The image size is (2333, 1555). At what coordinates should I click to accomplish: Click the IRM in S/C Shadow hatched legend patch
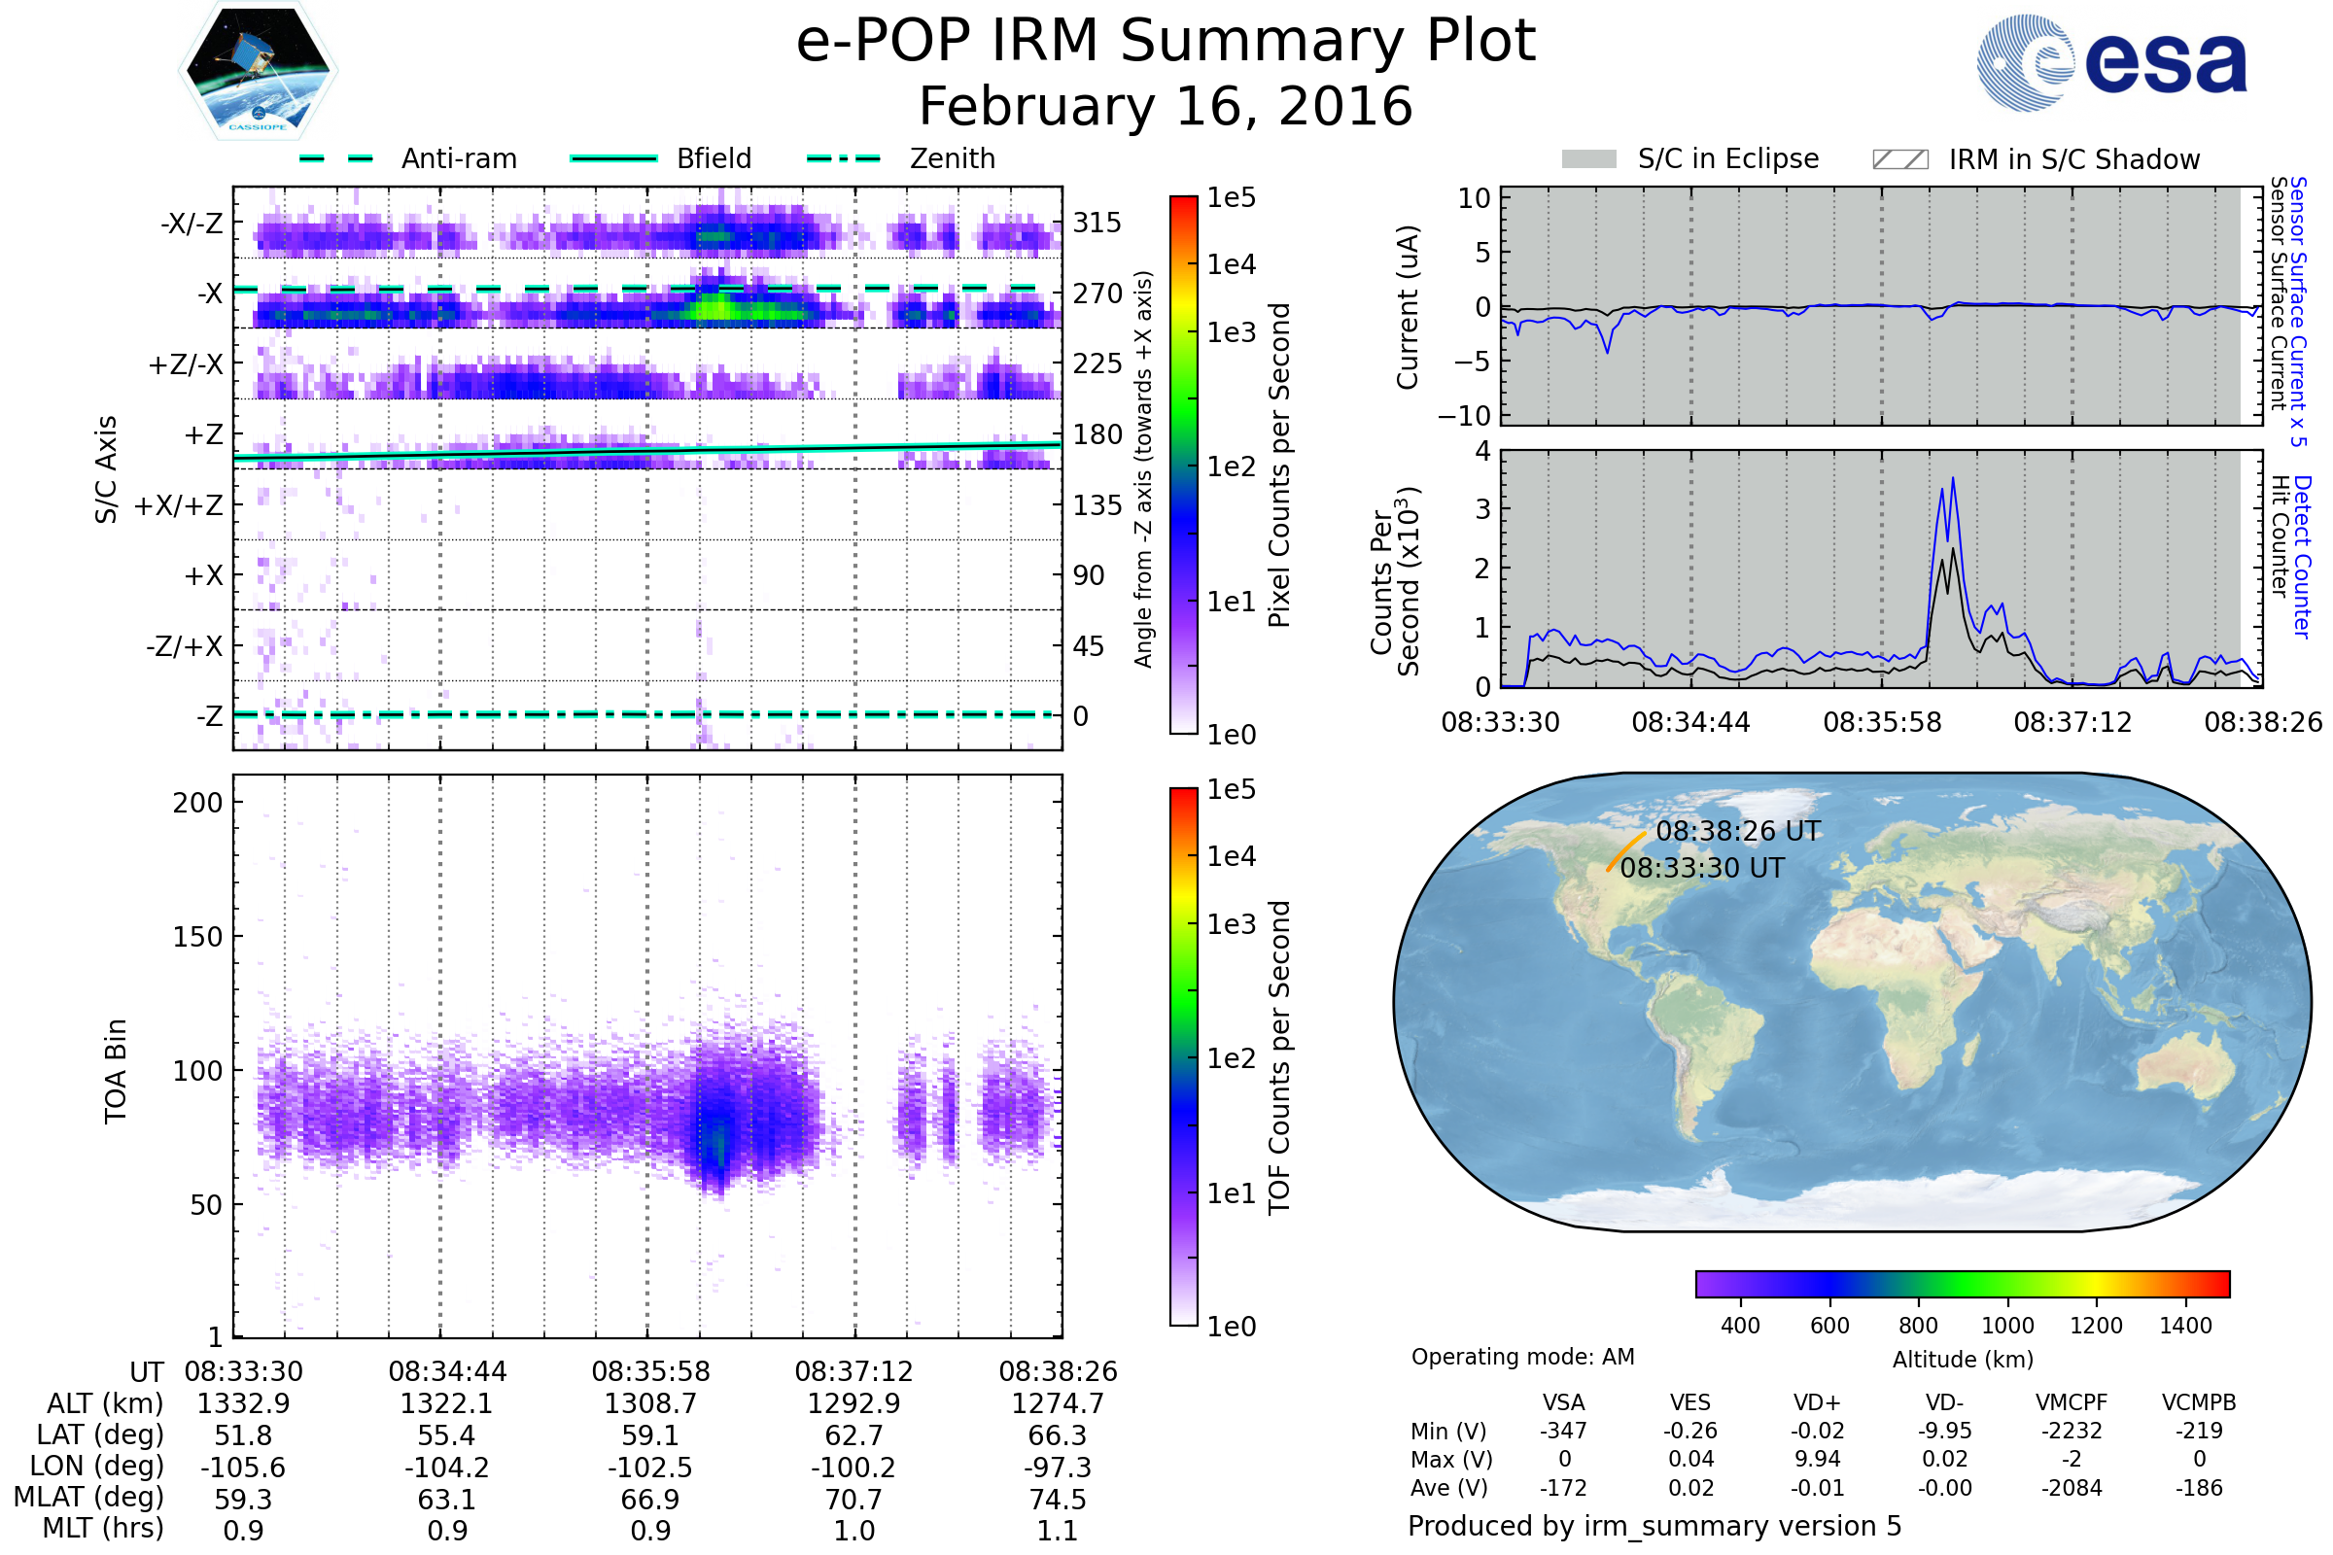coord(1899,159)
